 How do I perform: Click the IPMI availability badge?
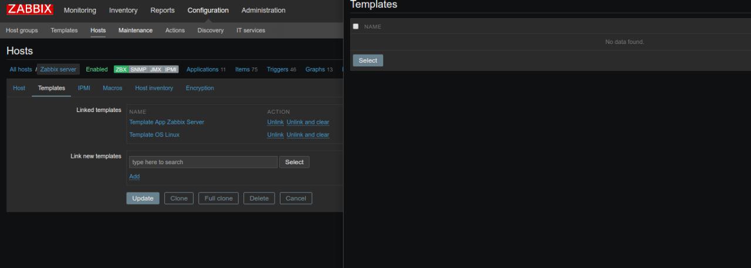click(171, 69)
